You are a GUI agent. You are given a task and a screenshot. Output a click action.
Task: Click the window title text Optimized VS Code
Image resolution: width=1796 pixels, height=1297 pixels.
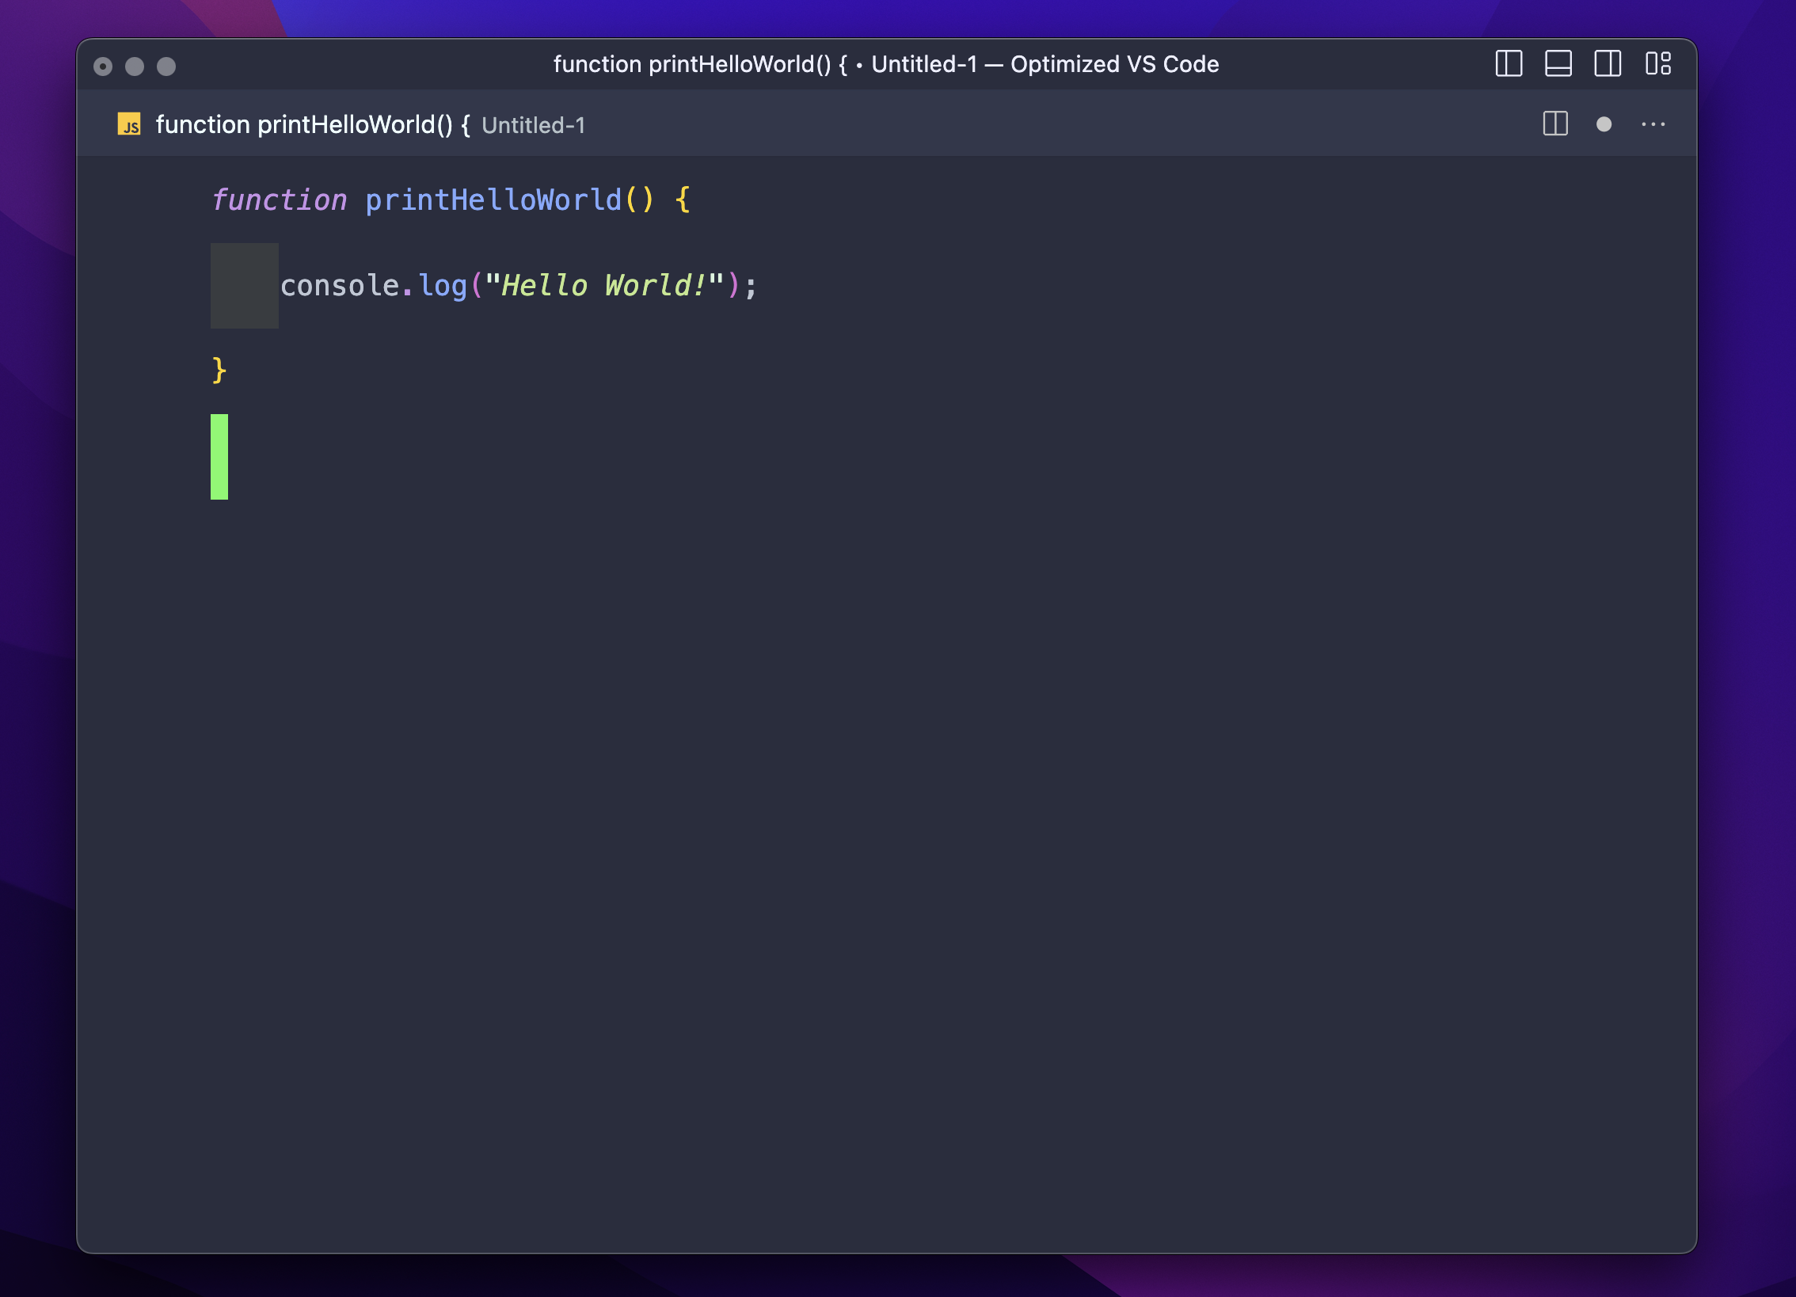click(1114, 64)
